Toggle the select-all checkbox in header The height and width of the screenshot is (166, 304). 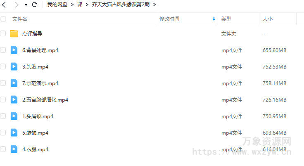click(x=3, y=19)
